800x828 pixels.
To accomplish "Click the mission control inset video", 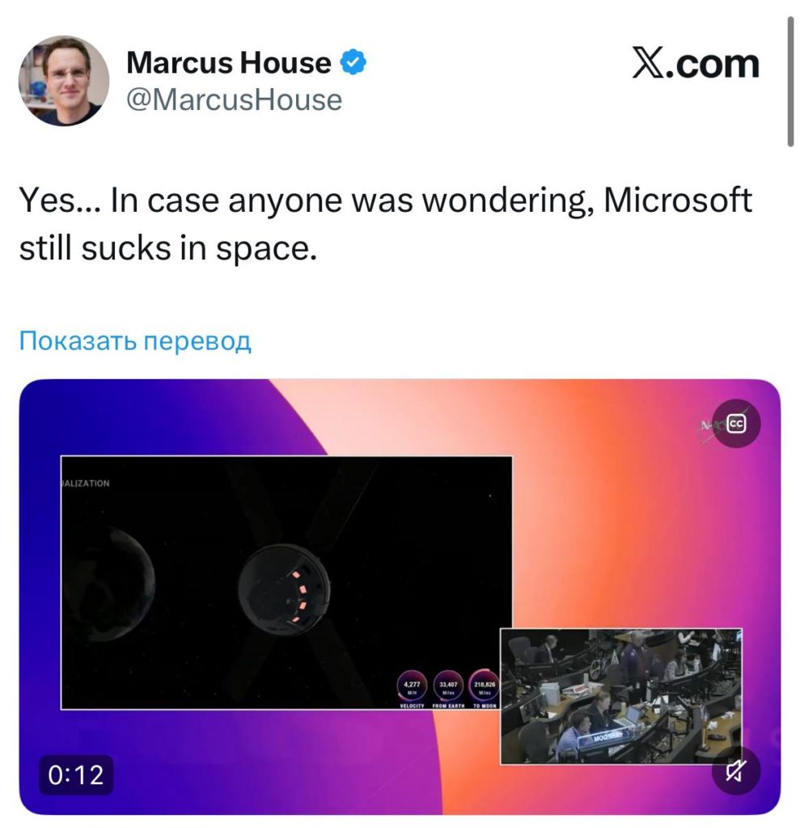I will pos(621,696).
